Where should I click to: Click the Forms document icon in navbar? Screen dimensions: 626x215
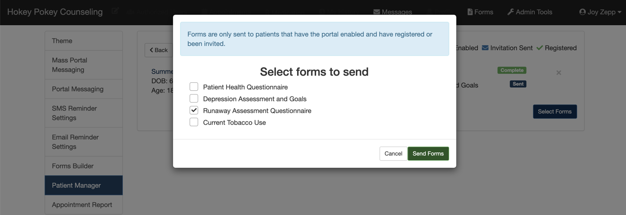pos(470,12)
